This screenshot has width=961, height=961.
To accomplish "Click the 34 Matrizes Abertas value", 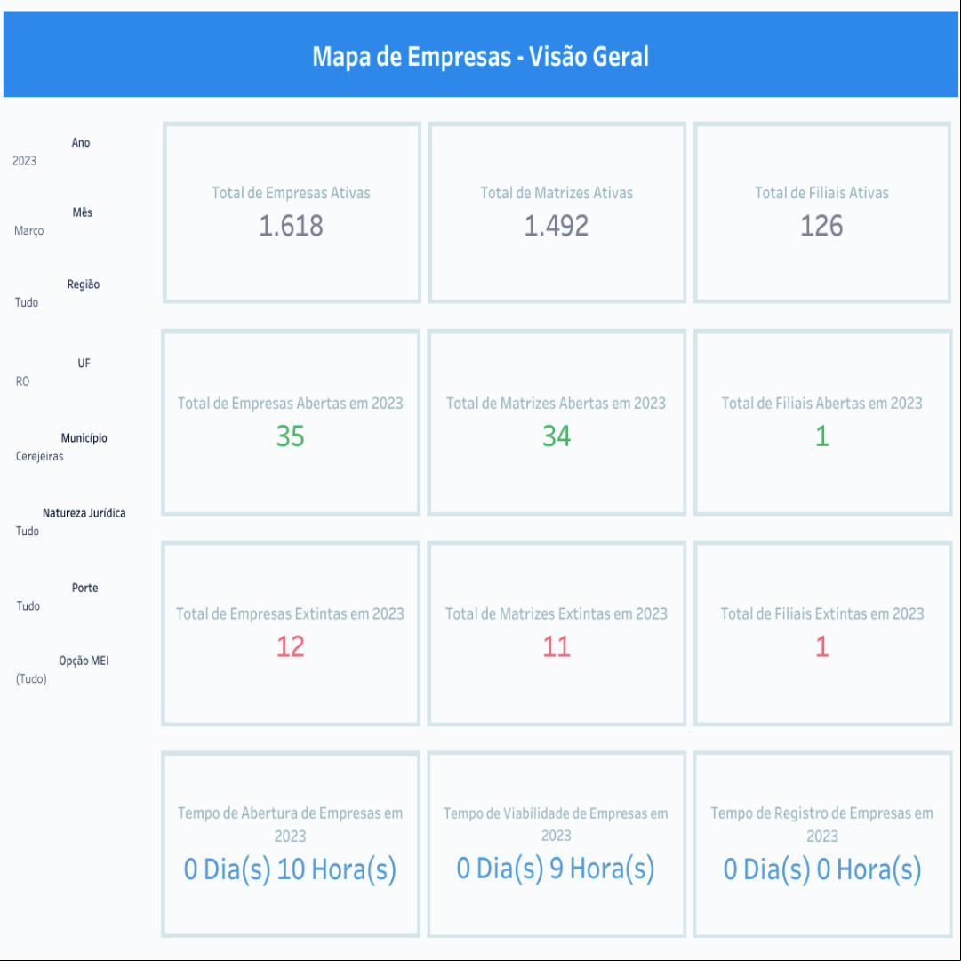I will pos(557,436).
